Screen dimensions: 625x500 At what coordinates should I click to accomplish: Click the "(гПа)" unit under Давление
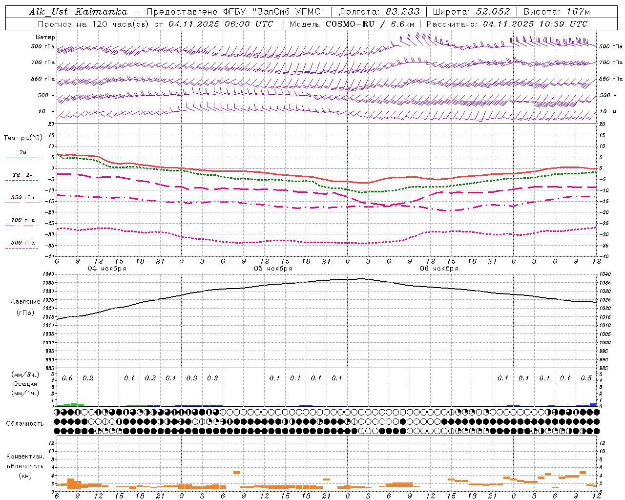point(24,313)
